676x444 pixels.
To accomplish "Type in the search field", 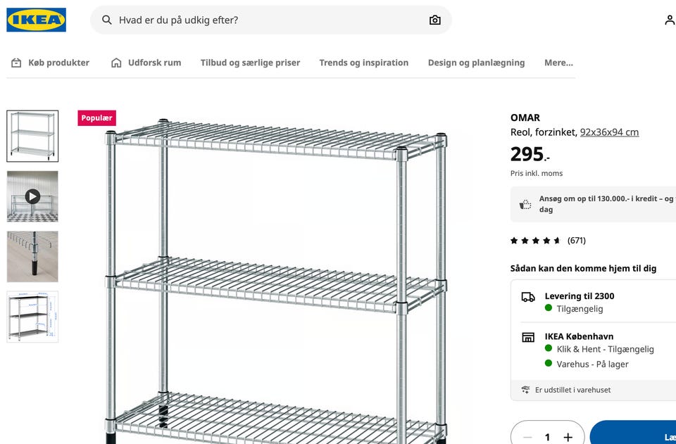I will pyautogui.click(x=268, y=20).
